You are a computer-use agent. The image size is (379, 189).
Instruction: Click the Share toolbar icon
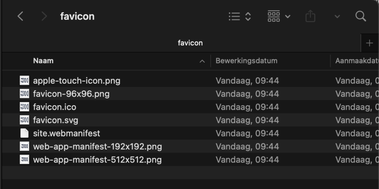click(x=311, y=16)
